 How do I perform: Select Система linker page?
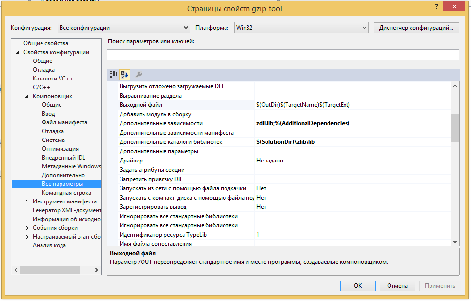tap(53, 140)
